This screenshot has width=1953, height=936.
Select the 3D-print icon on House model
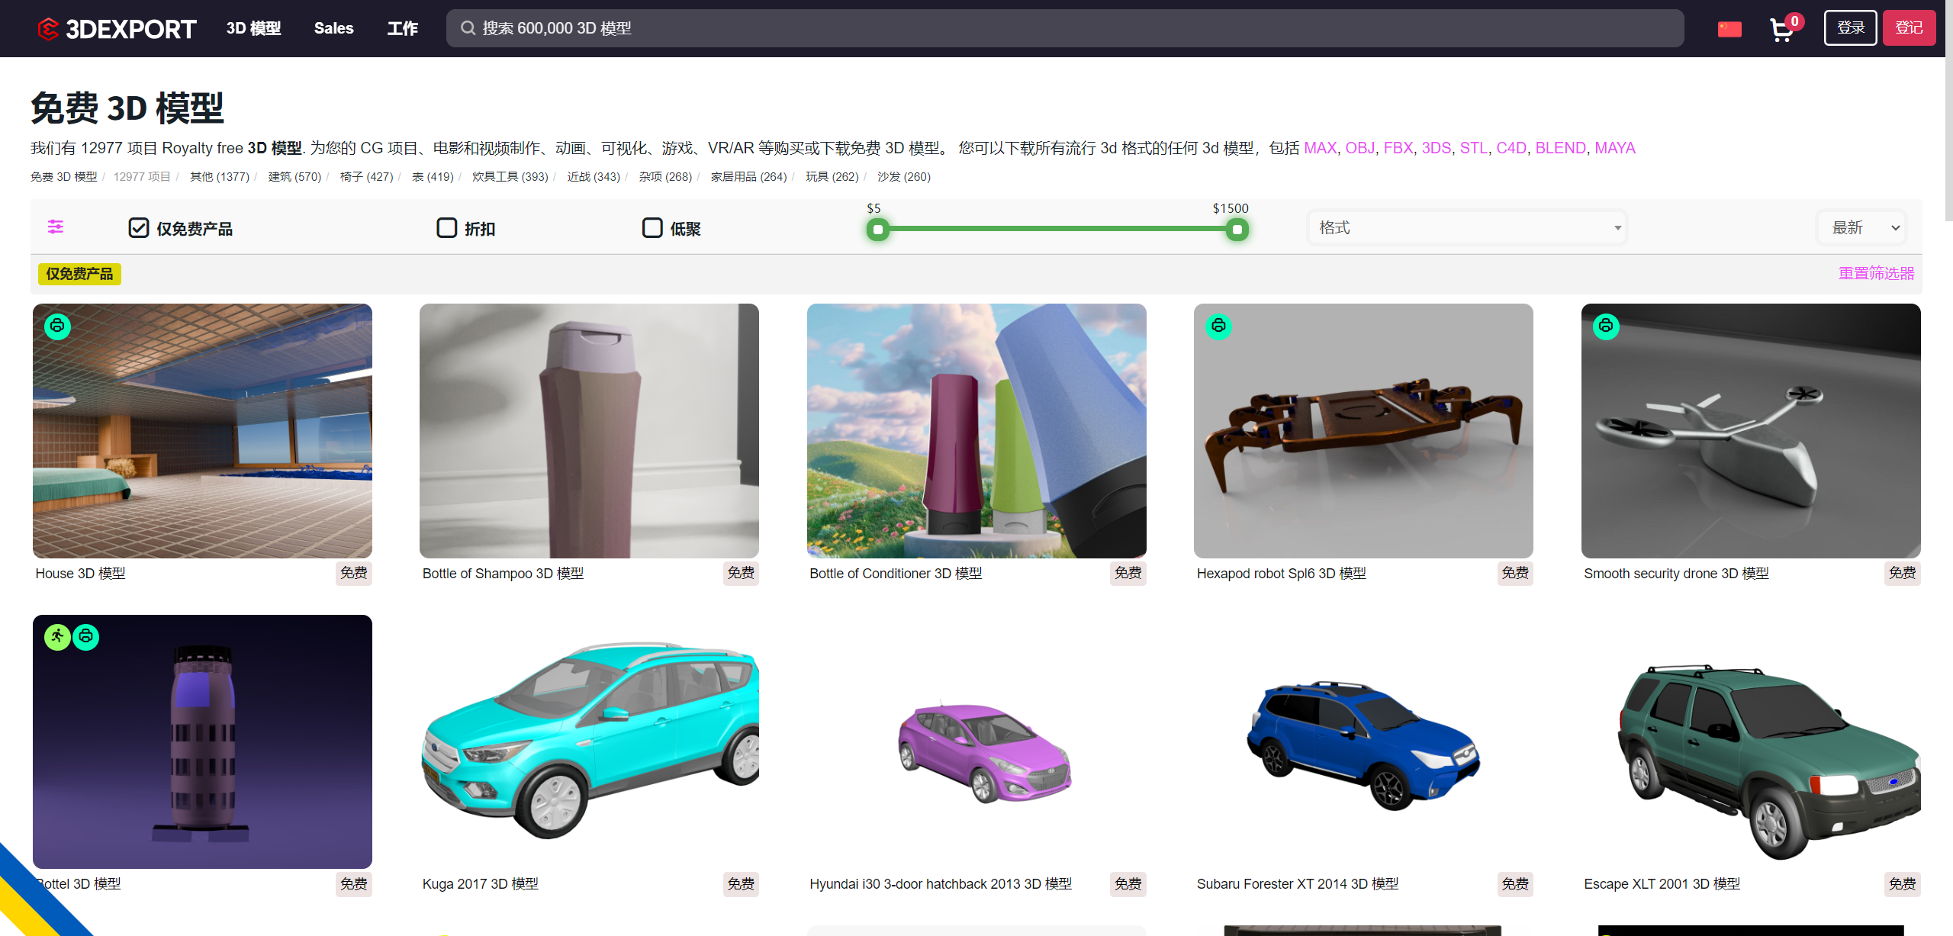(x=56, y=326)
